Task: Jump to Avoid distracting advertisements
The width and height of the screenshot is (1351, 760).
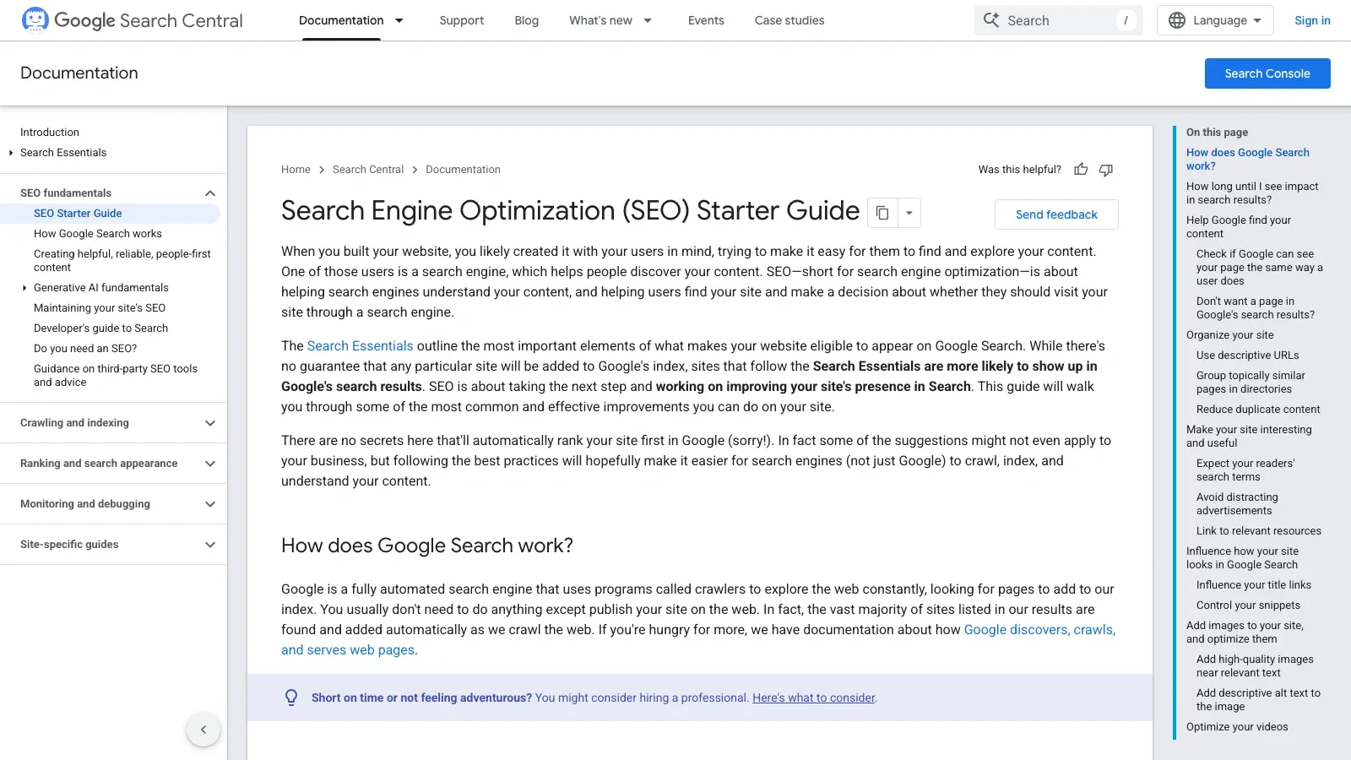Action: click(x=1237, y=504)
